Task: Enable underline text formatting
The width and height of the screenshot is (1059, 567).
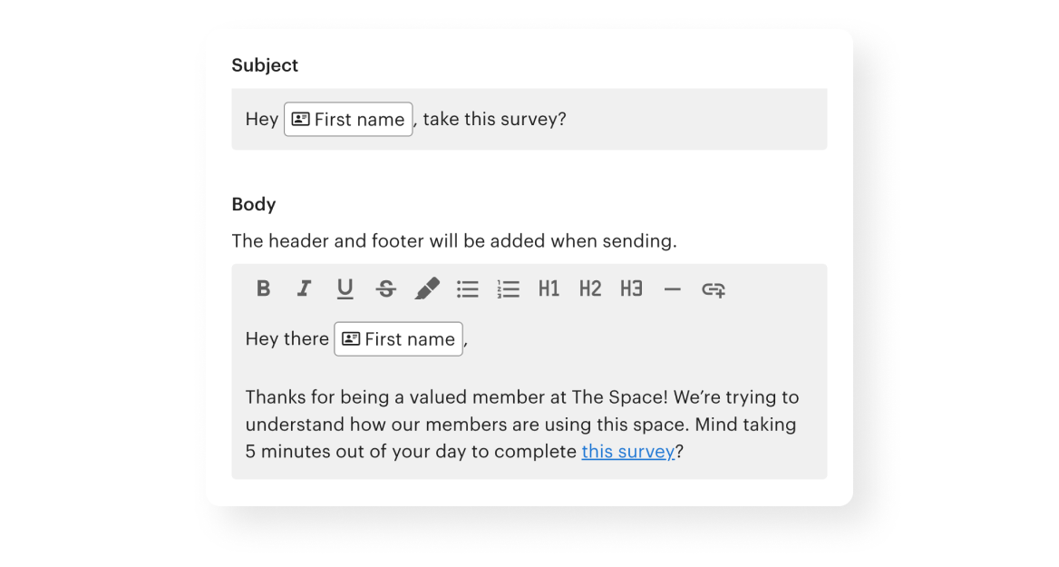Action: (345, 288)
